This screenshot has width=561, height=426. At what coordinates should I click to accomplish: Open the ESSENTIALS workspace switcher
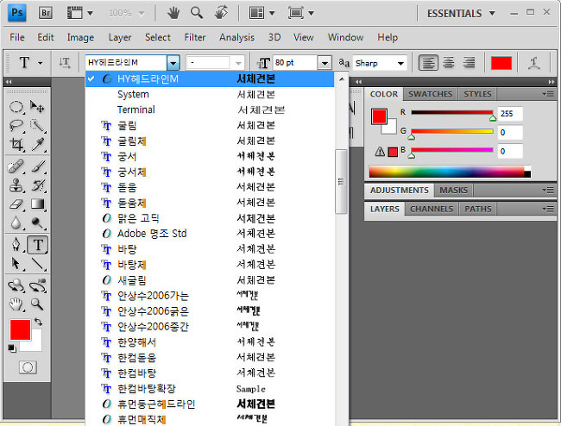click(x=461, y=14)
